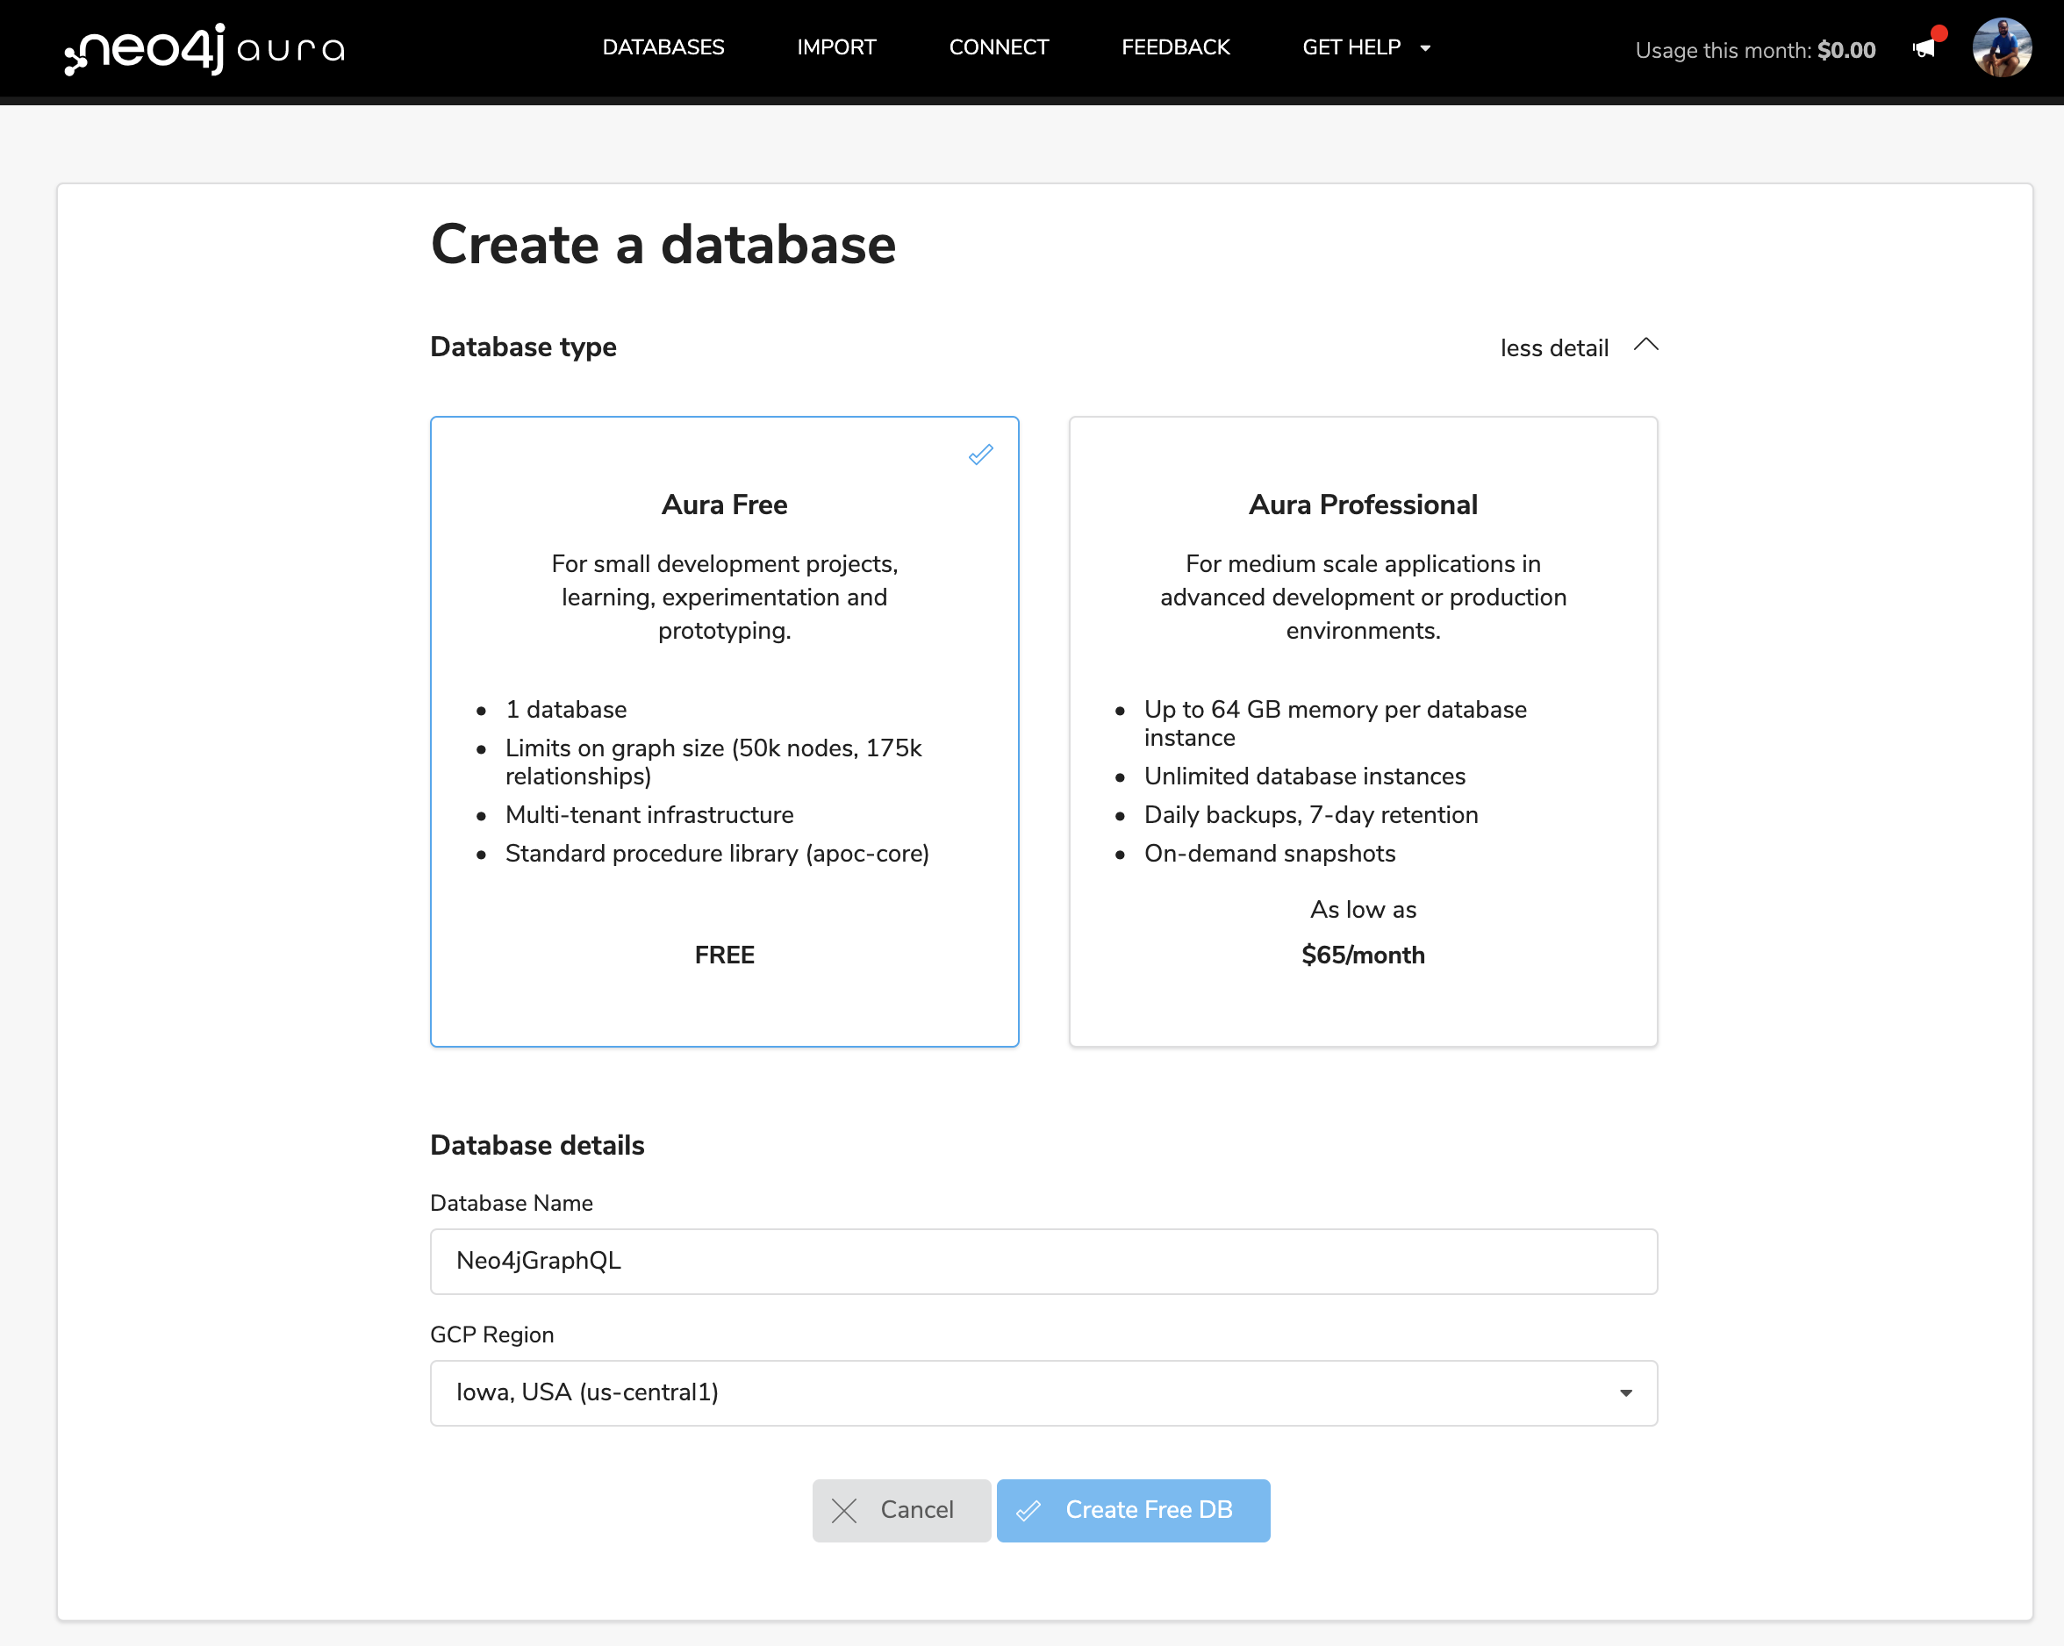Click the GET HELP dropdown arrow
The image size is (2064, 1646).
[1424, 48]
